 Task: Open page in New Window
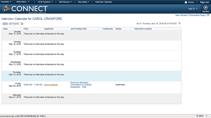181,15
